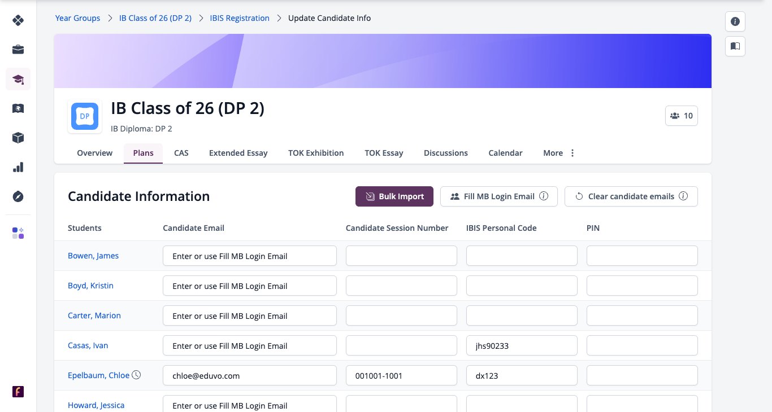This screenshot has height=412, width=772.
Task: Open the Extended Essay tab
Action: [x=238, y=153]
